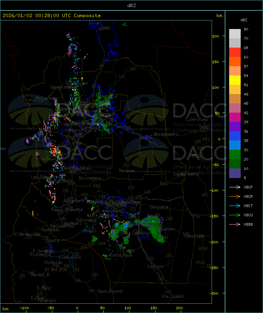Pick the purple 36 dBZ legend swatch
The height and width of the screenshot is (313, 263).
click(235, 126)
